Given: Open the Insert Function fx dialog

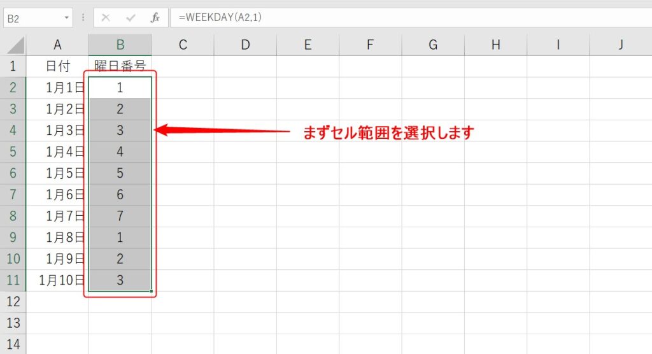Looking at the screenshot, I should [x=155, y=17].
